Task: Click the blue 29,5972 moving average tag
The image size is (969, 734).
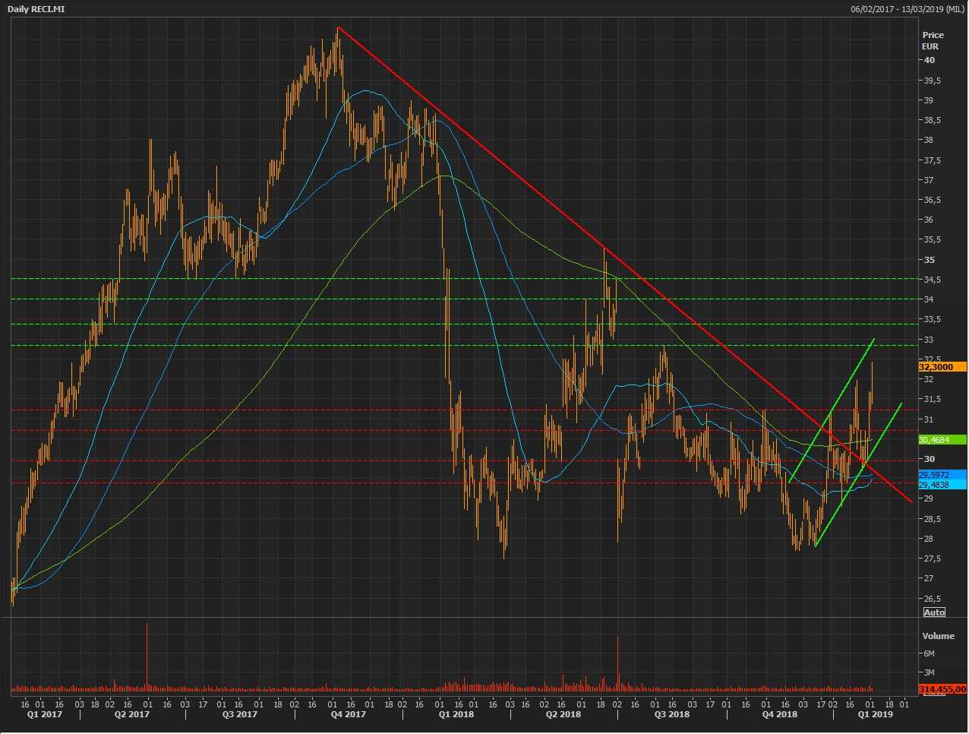Action: coord(942,475)
